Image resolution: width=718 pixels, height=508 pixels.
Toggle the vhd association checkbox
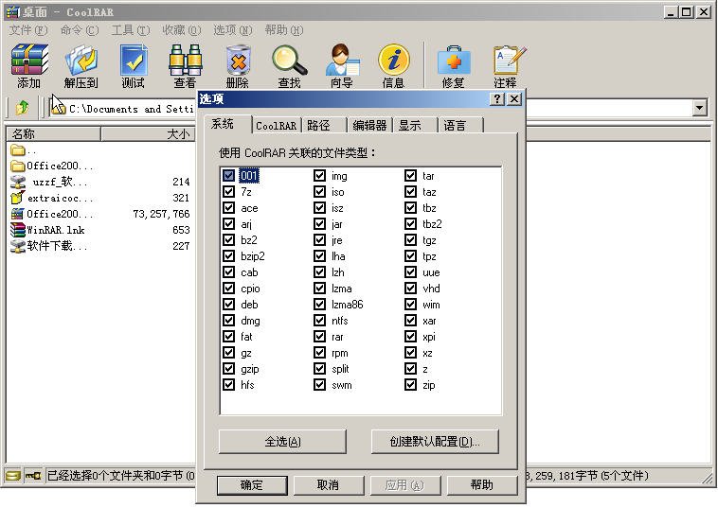pos(411,289)
